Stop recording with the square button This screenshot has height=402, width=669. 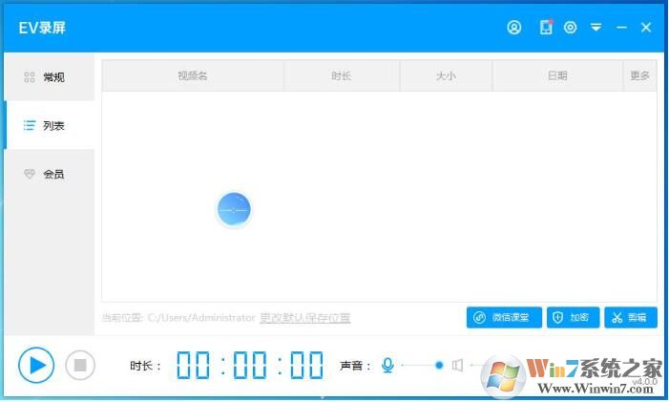point(80,366)
